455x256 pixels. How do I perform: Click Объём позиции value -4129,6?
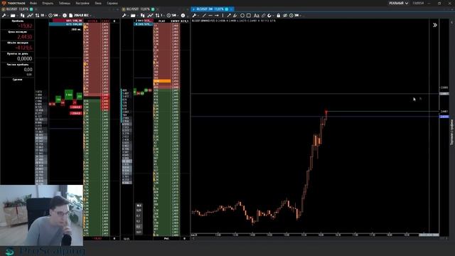point(23,48)
